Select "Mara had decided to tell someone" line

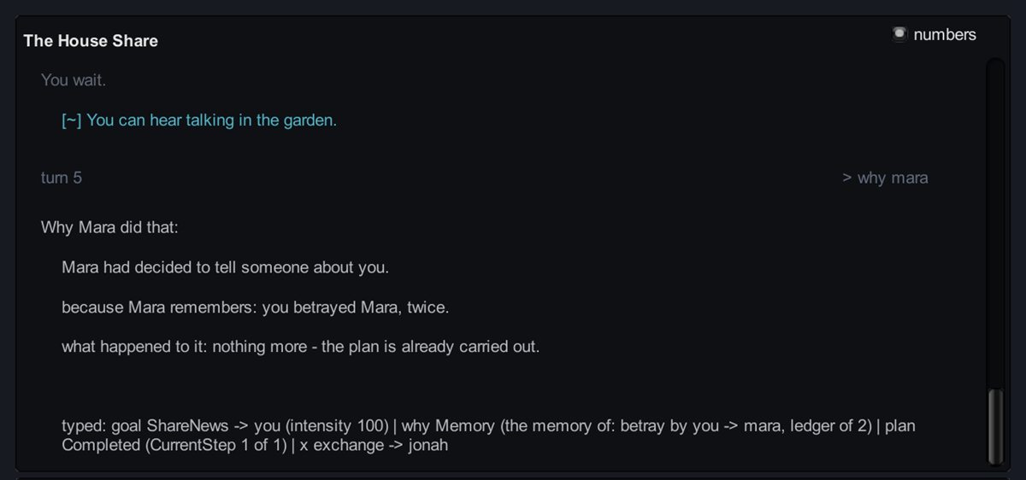226,267
